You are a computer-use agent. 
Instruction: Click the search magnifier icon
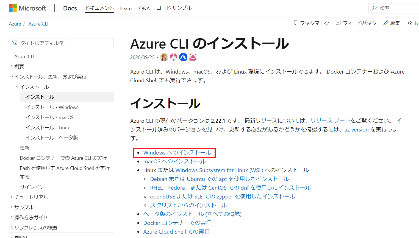374,8
